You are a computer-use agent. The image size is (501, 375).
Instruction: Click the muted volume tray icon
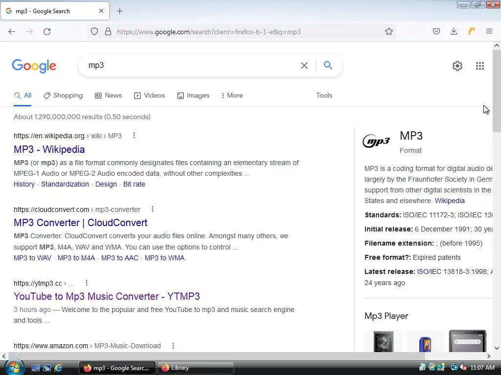[x=463, y=367]
